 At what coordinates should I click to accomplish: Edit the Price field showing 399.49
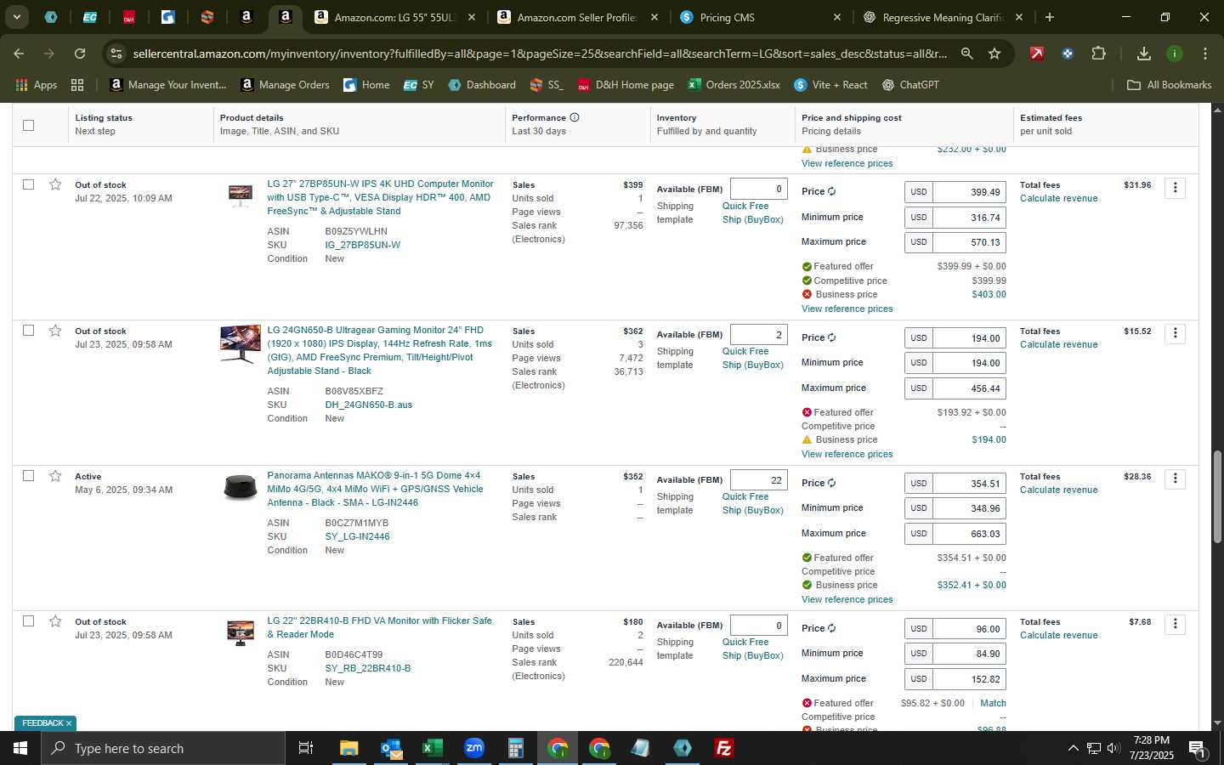[969, 192]
